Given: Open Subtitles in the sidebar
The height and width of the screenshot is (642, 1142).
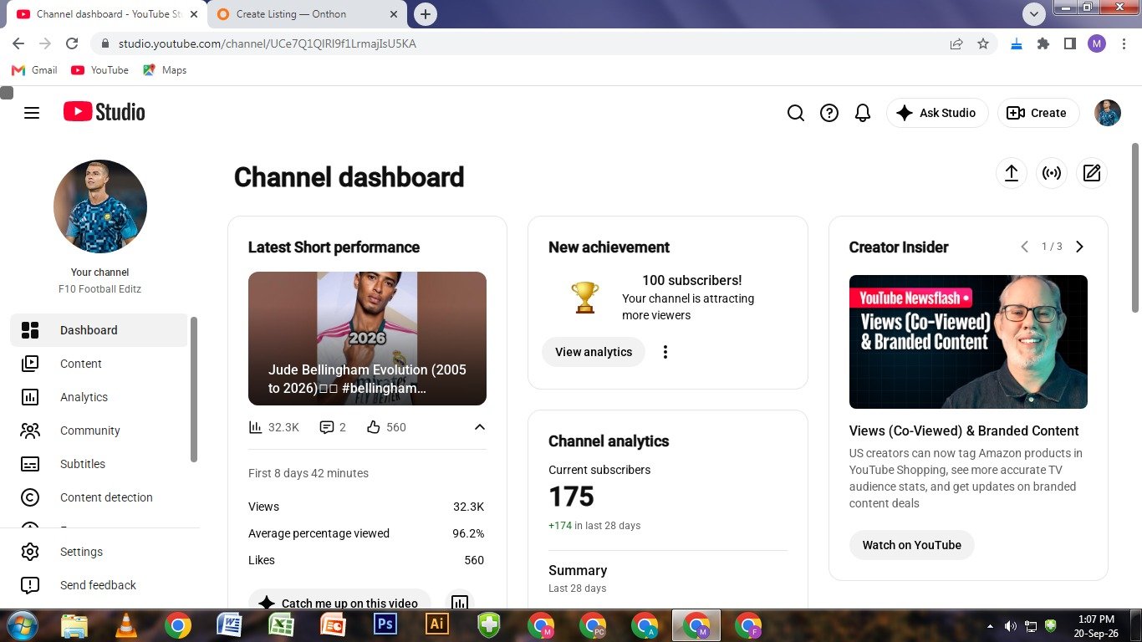Looking at the screenshot, I should tap(99, 464).
